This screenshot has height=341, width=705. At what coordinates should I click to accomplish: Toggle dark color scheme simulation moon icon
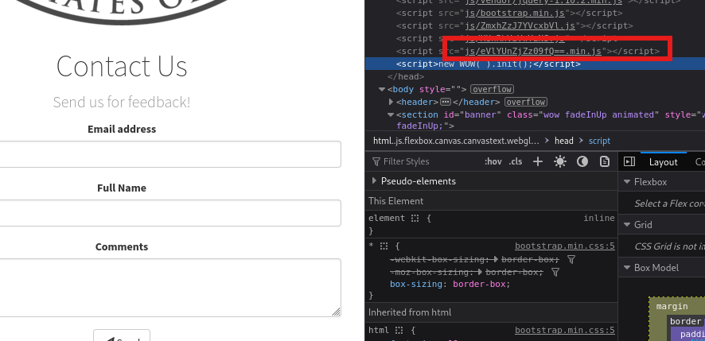pos(582,161)
